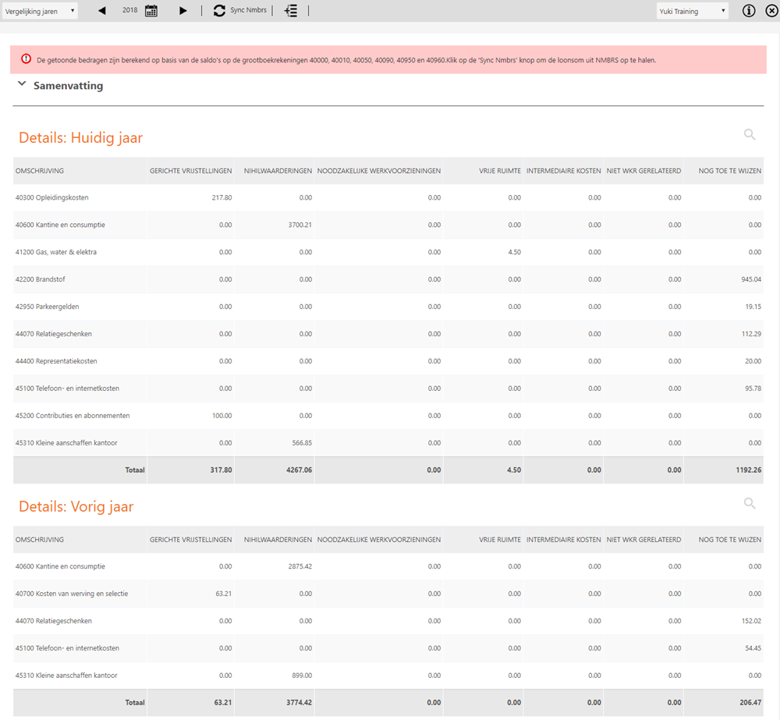Search in Details: Vorig jaar table
Screen dimensions: 780x720
750,503
